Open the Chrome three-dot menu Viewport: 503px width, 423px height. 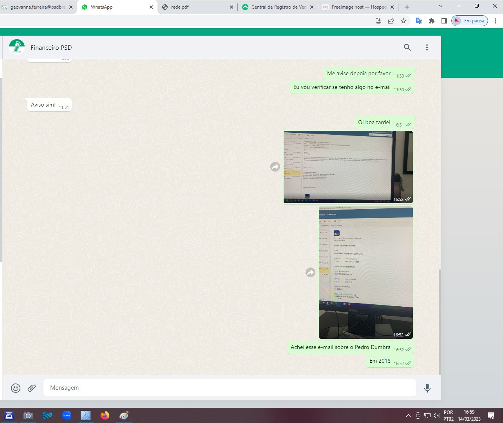click(496, 21)
